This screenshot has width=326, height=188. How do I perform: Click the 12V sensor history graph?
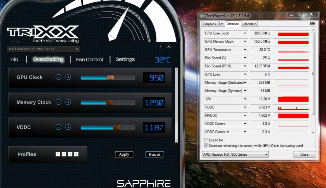(291, 99)
